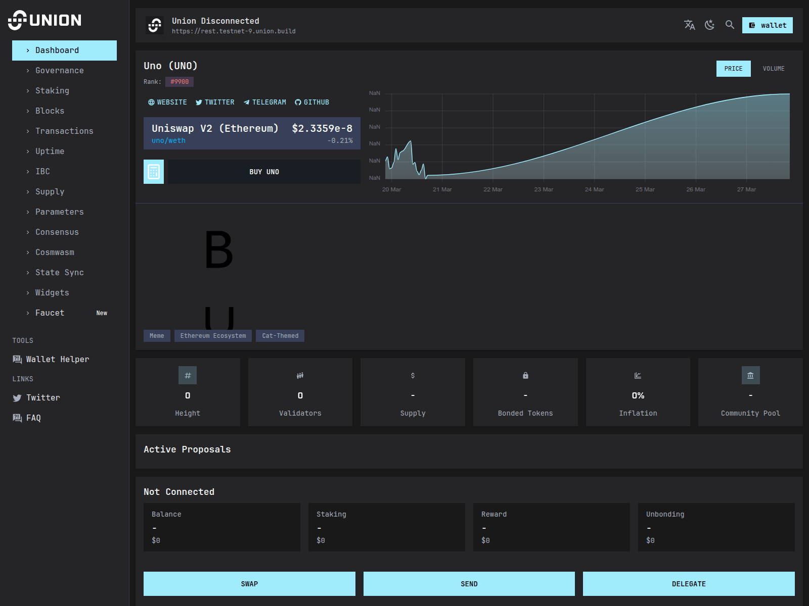Image resolution: width=809 pixels, height=606 pixels.
Task: Click the Union logo in sidebar
Action: [44, 20]
